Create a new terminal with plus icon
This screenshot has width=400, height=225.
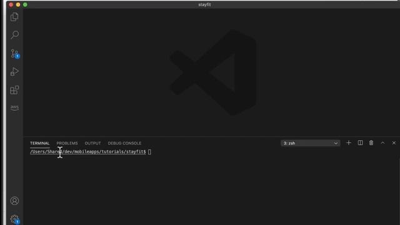tap(349, 143)
